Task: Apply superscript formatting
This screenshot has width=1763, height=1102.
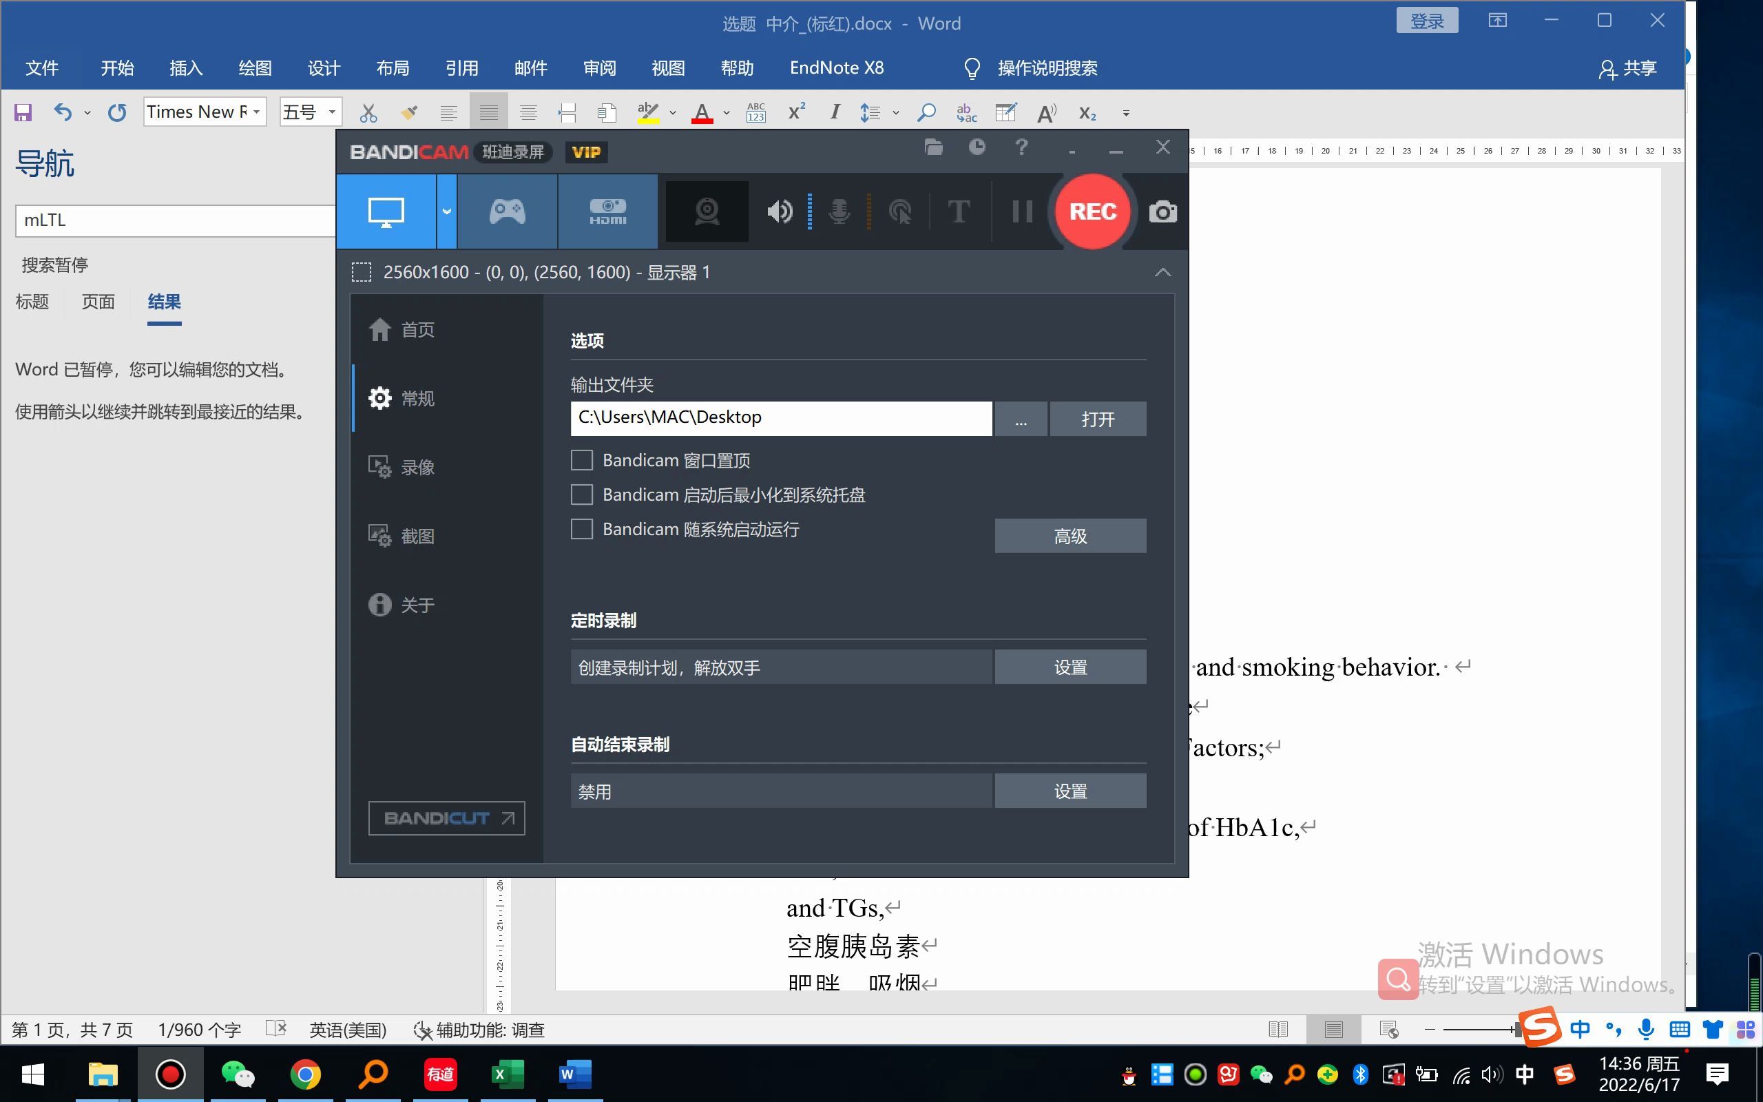Action: (796, 112)
